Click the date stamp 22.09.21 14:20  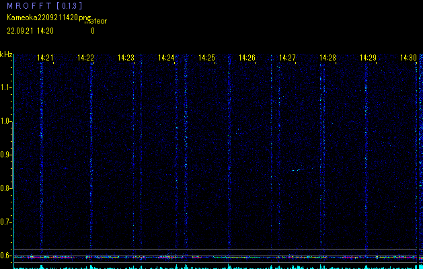coord(30,31)
